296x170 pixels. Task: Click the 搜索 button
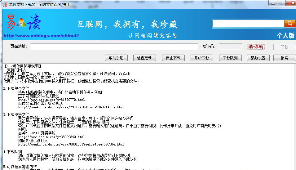(x=285, y=58)
